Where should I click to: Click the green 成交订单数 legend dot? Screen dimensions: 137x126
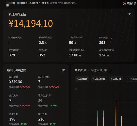pos(93,79)
